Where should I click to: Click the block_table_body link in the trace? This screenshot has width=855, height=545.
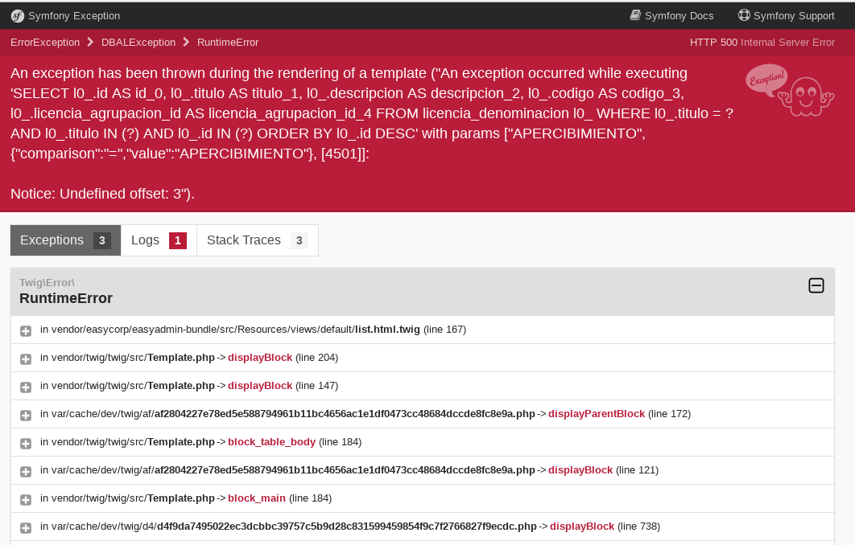(271, 441)
